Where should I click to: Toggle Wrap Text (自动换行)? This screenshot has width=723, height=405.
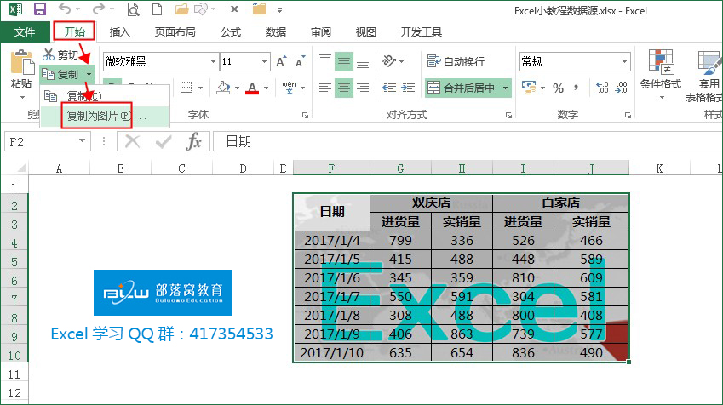click(456, 61)
